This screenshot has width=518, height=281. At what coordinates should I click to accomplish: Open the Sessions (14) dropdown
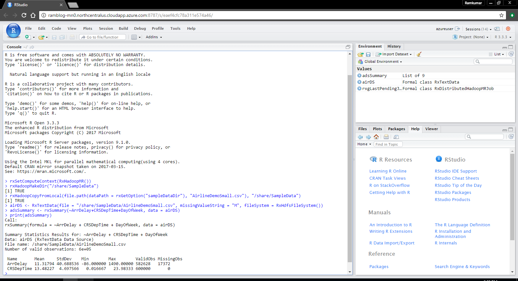[479, 29]
